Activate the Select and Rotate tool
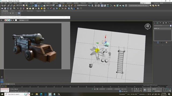Screen dimensions: 172x96 tap(39, 6)
